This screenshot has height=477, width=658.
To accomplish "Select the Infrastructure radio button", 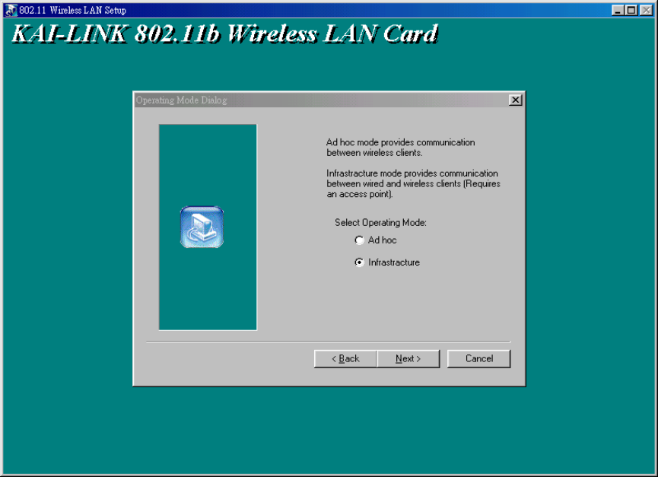I will 359,262.
